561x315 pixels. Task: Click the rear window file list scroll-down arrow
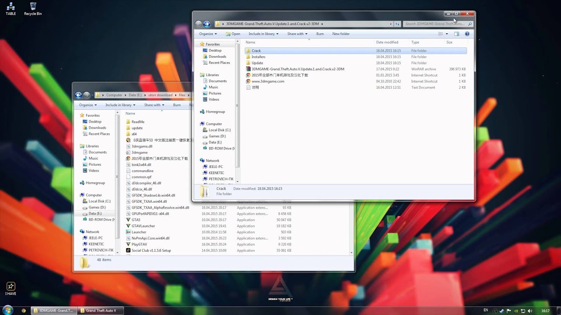pyautogui.click(x=352, y=253)
